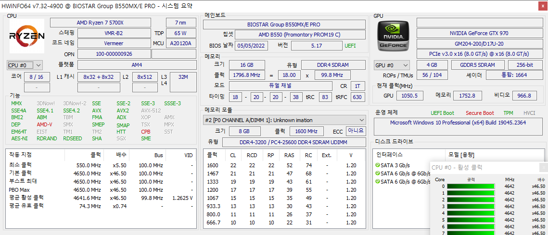Click the memory multiplier 18.00 field
Viewport: 548px width, 235px height.
click(289, 75)
